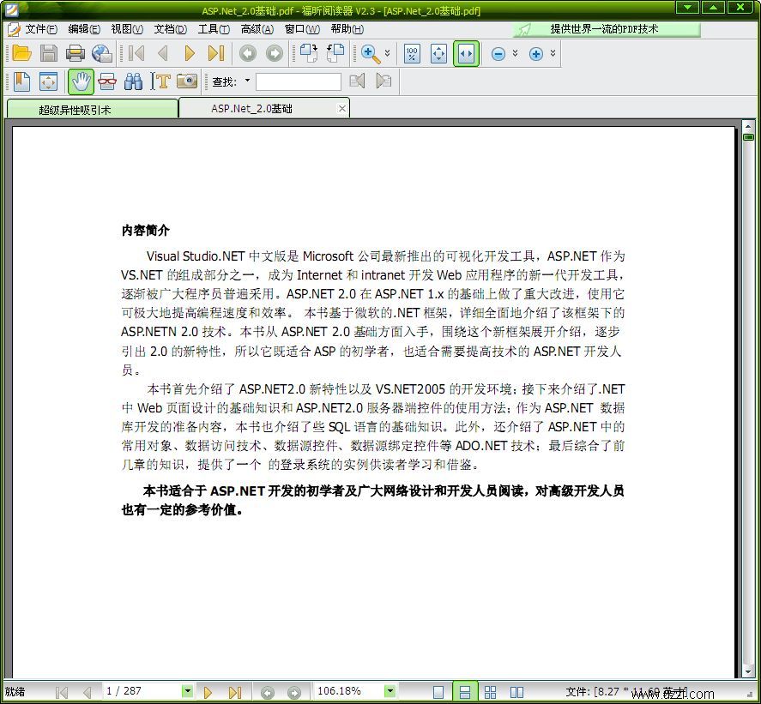Open the 编辑(E) menu
This screenshot has height=704, width=761.
click(x=84, y=29)
